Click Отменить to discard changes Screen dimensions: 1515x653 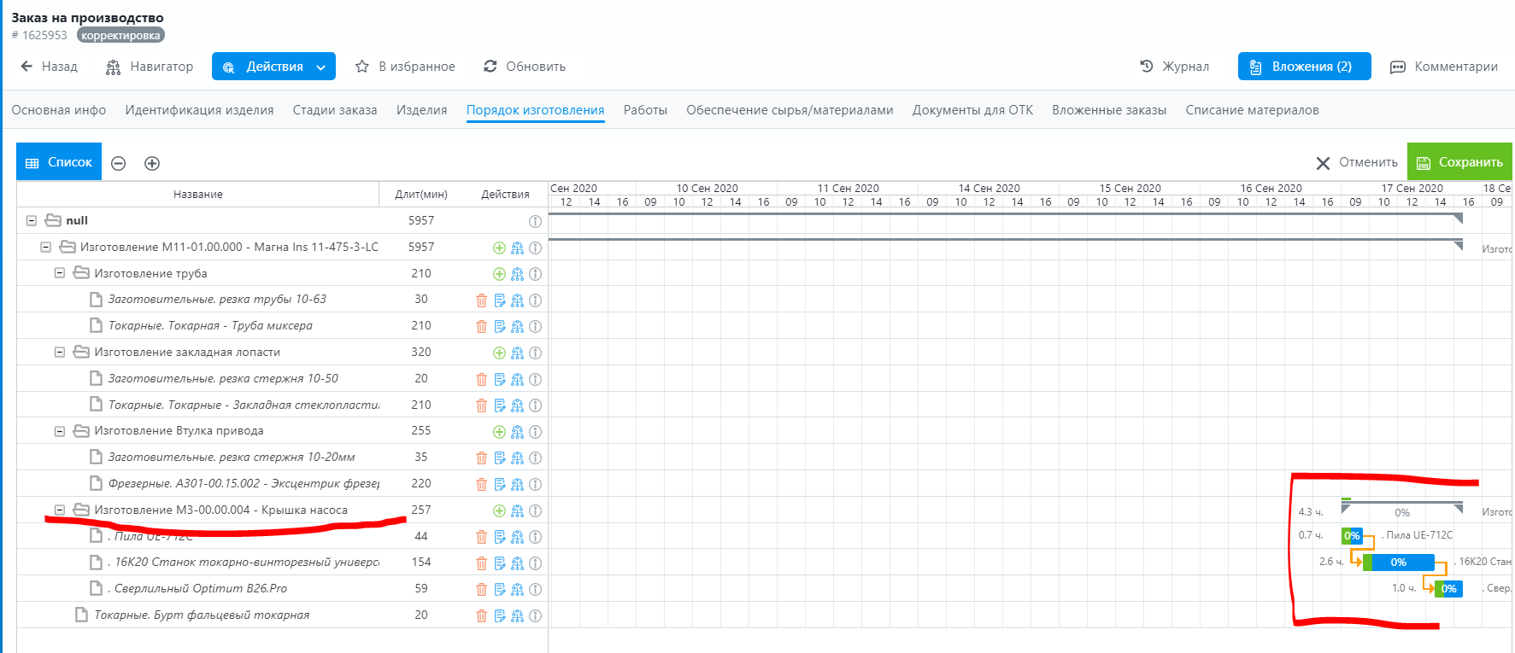coord(1357,162)
